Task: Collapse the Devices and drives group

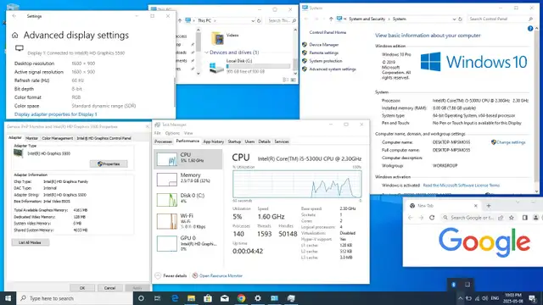Action: (206, 53)
